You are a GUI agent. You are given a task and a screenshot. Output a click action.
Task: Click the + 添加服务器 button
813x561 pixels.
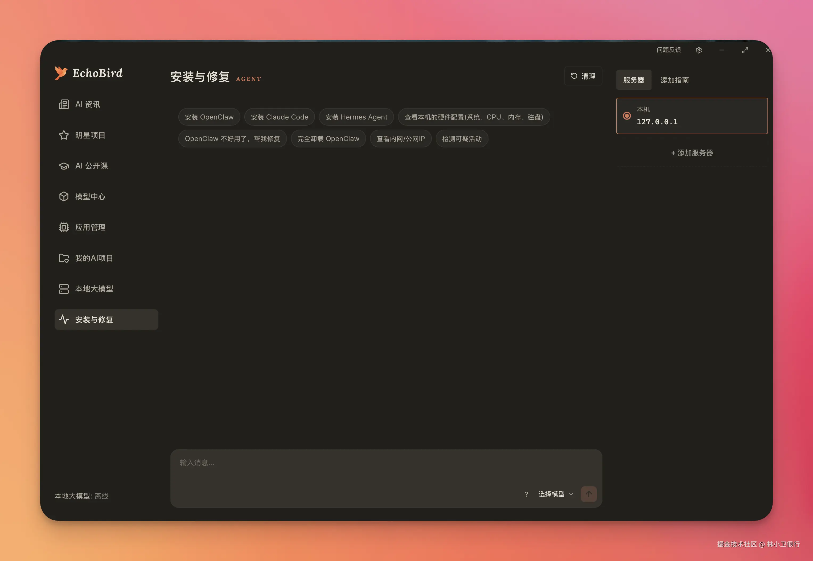(692, 153)
